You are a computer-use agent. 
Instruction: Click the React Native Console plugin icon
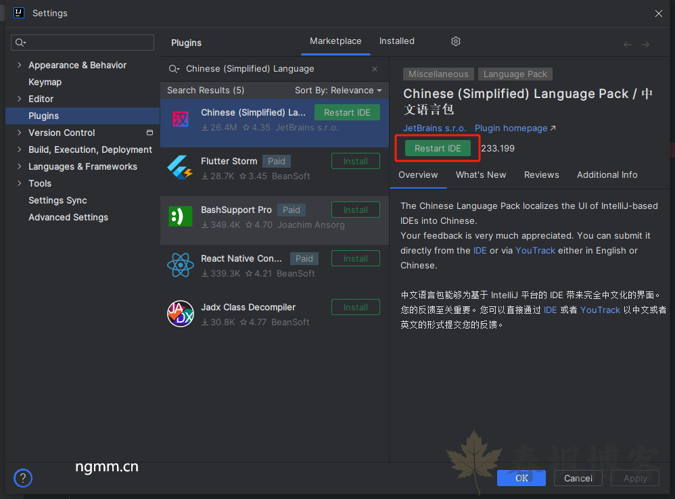tap(181, 265)
